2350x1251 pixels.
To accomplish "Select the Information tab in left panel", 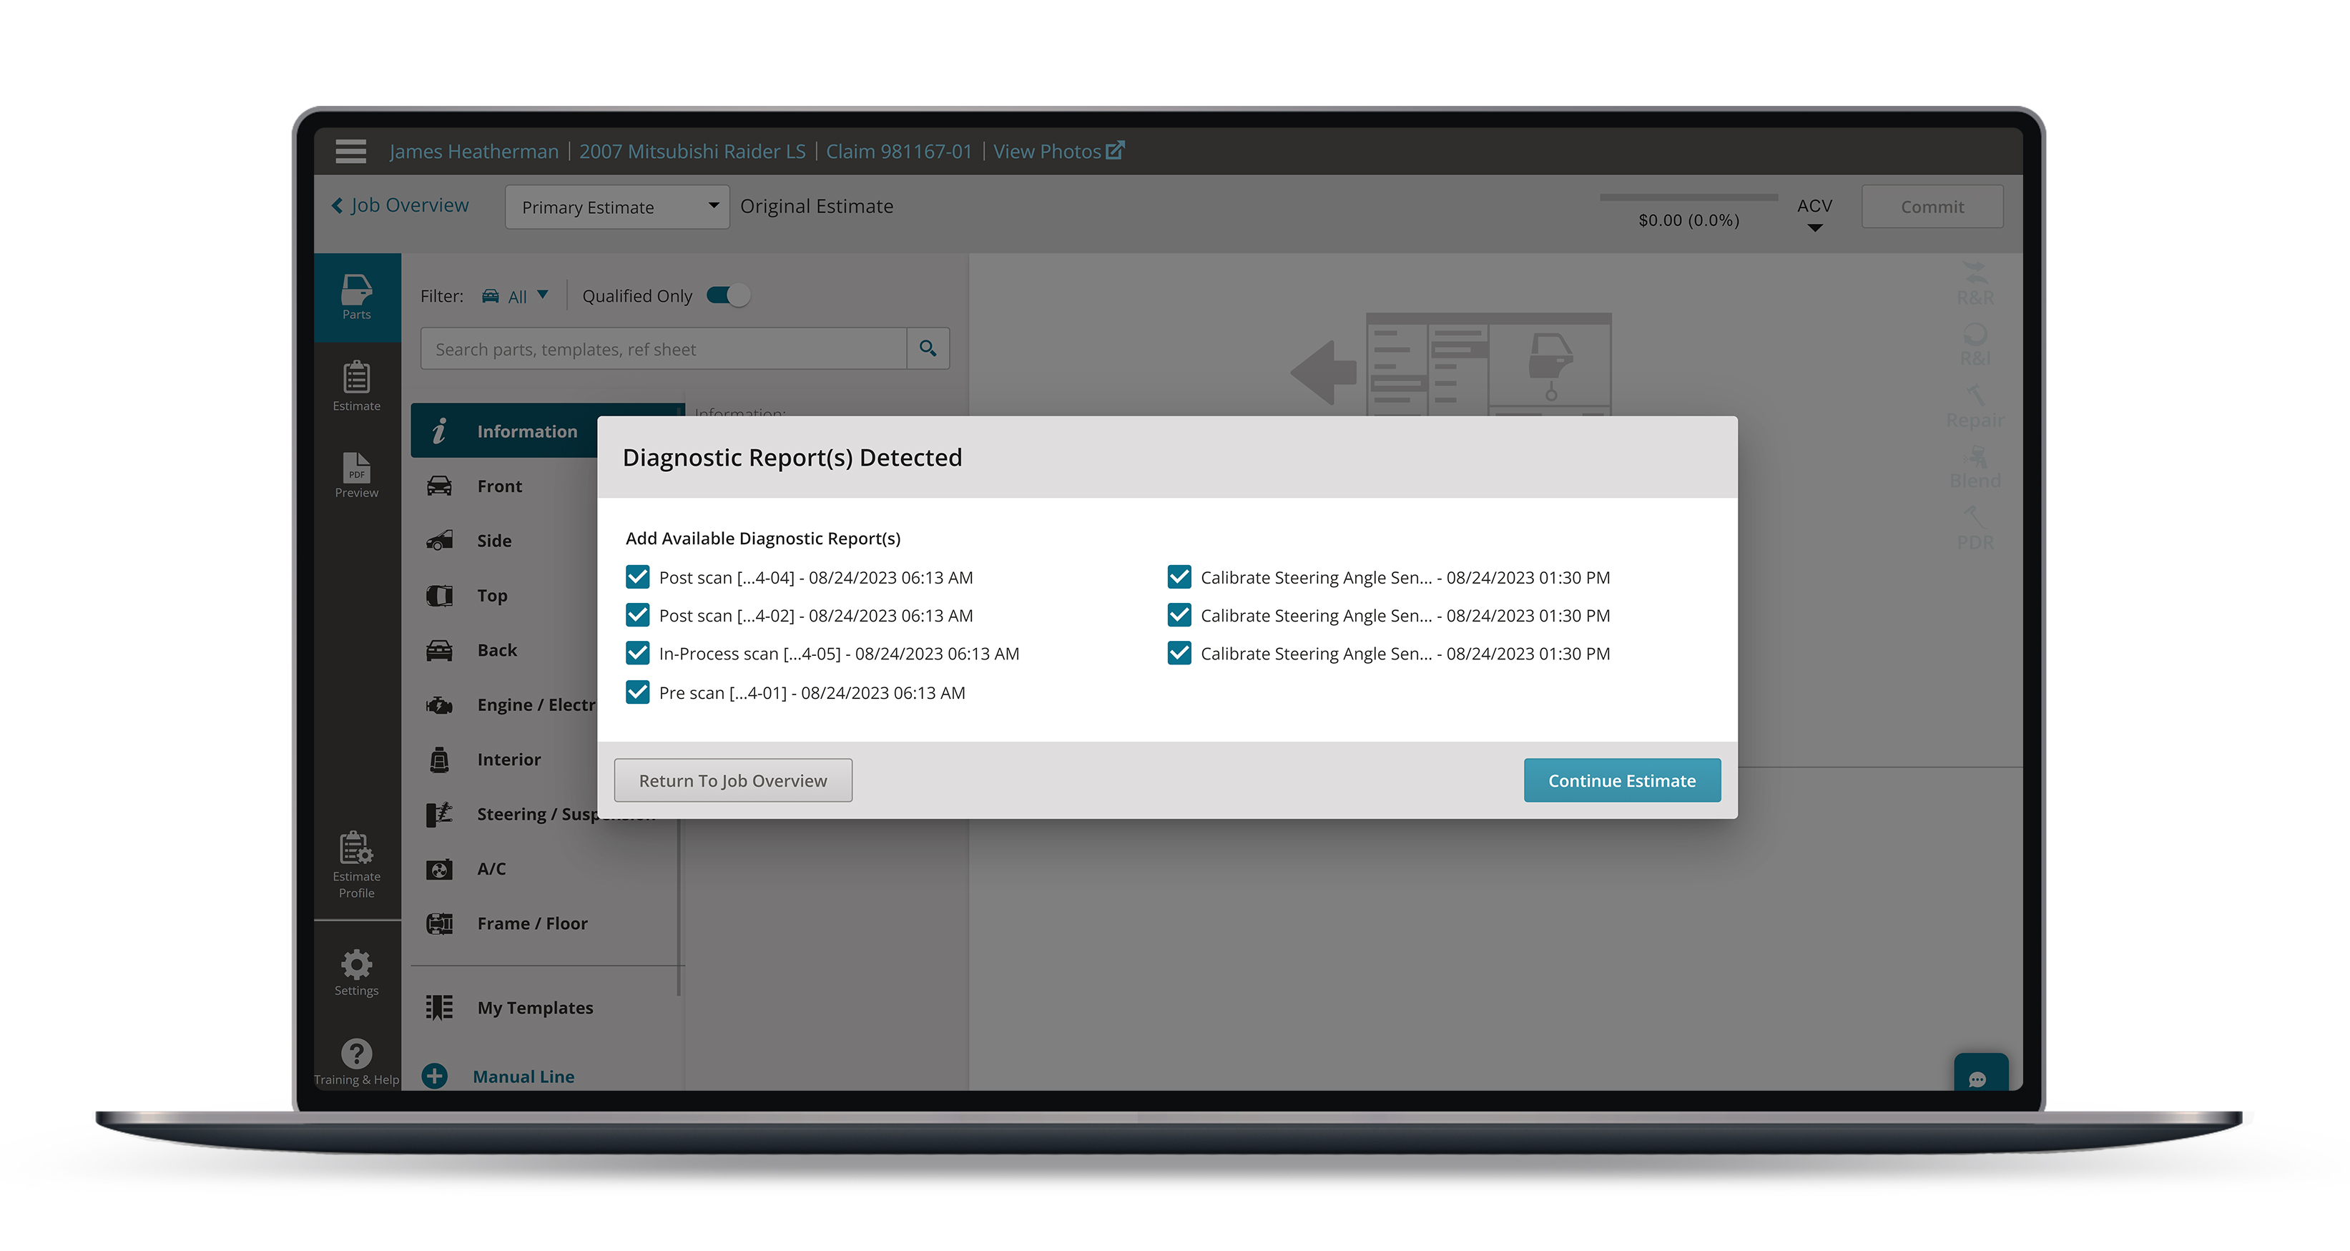I will 527,431.
